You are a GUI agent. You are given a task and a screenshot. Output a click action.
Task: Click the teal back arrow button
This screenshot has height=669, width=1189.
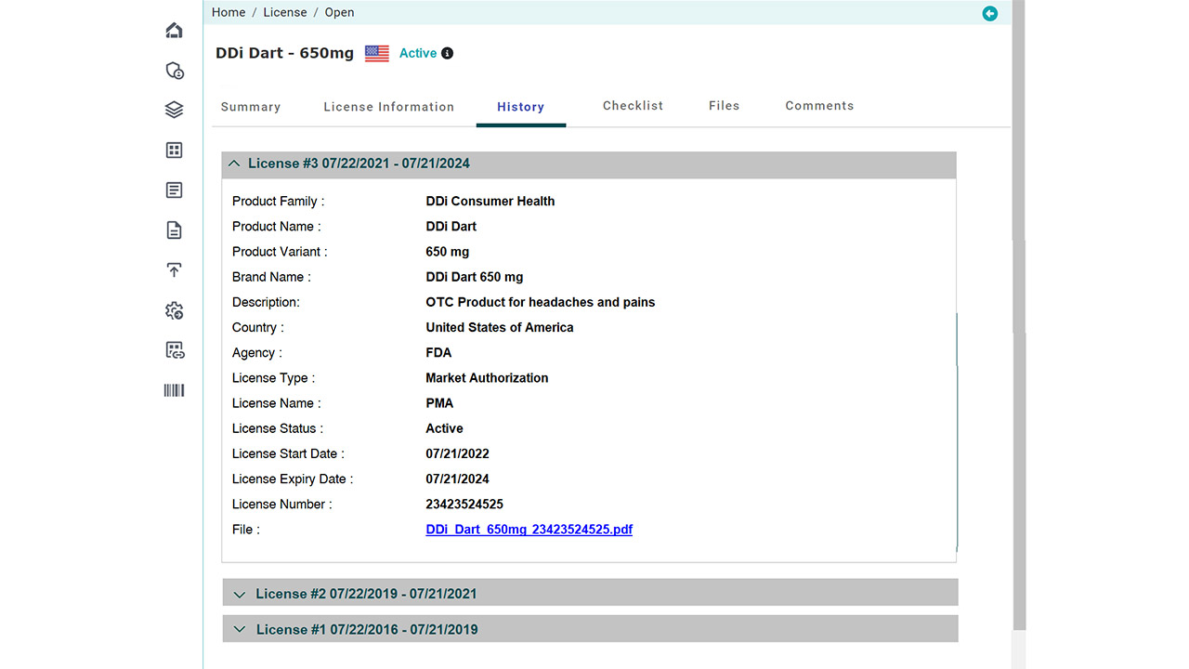(x=989, y=13)
